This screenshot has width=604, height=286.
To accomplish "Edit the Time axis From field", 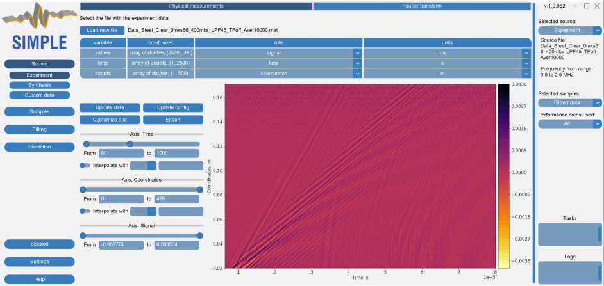I will [121, 154].
